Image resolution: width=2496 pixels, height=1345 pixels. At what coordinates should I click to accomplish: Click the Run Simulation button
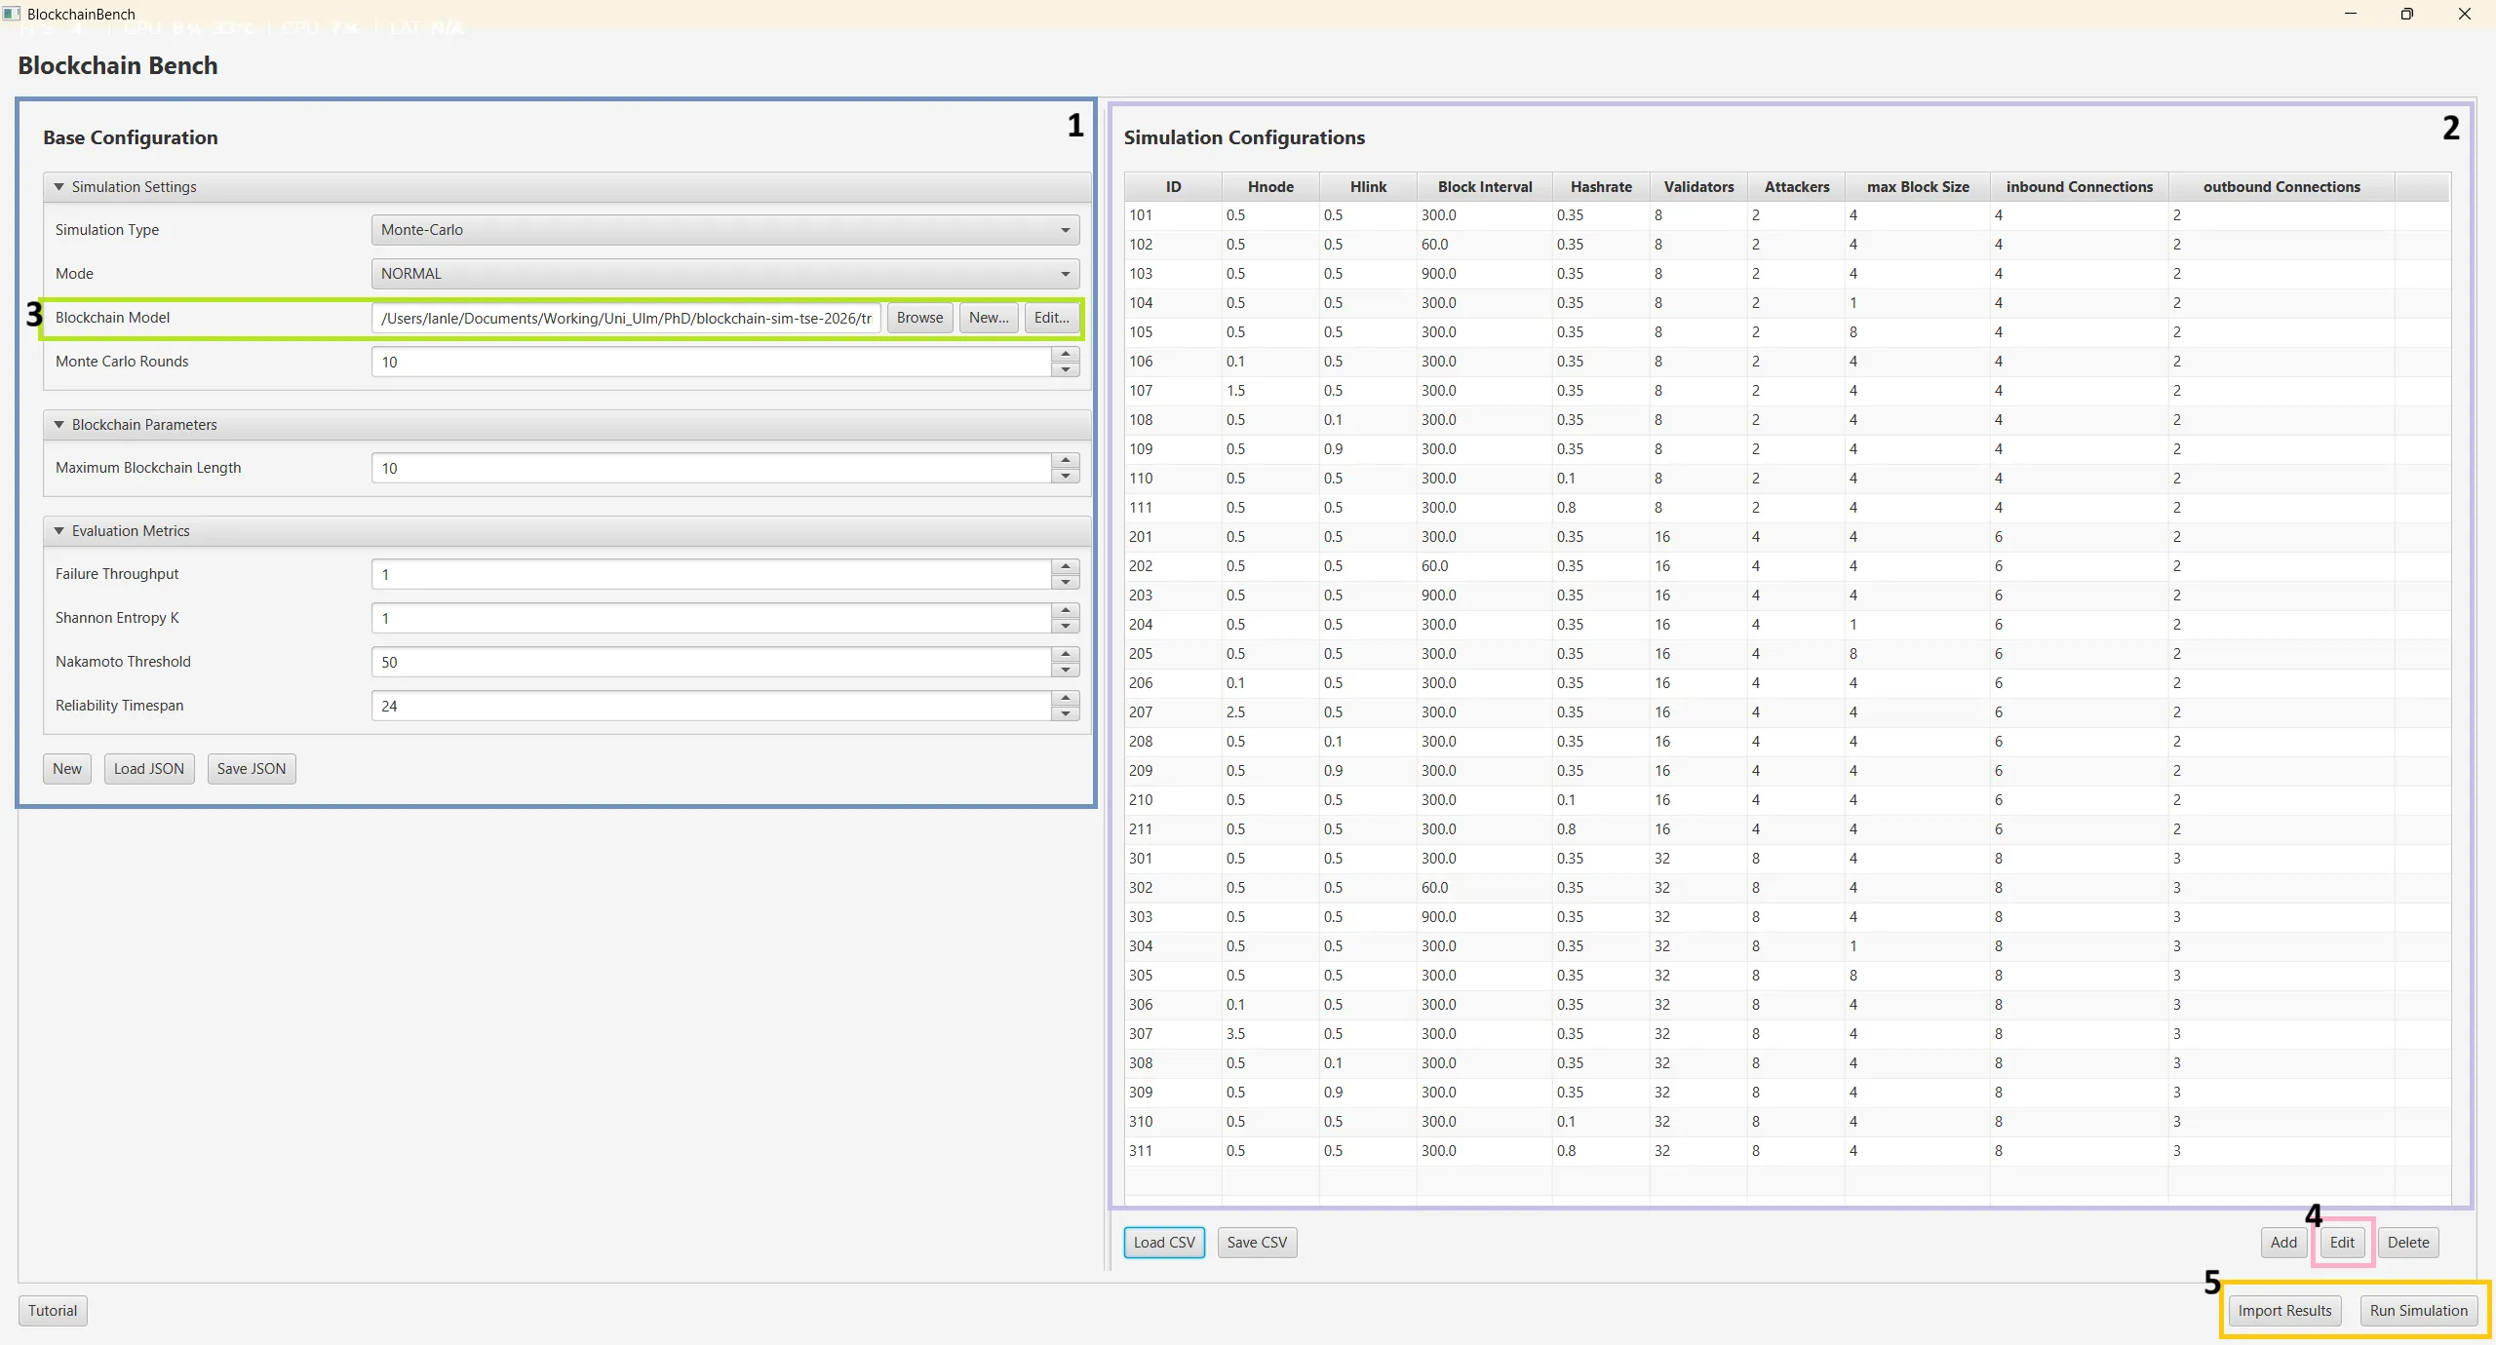coord(2419,1311)
